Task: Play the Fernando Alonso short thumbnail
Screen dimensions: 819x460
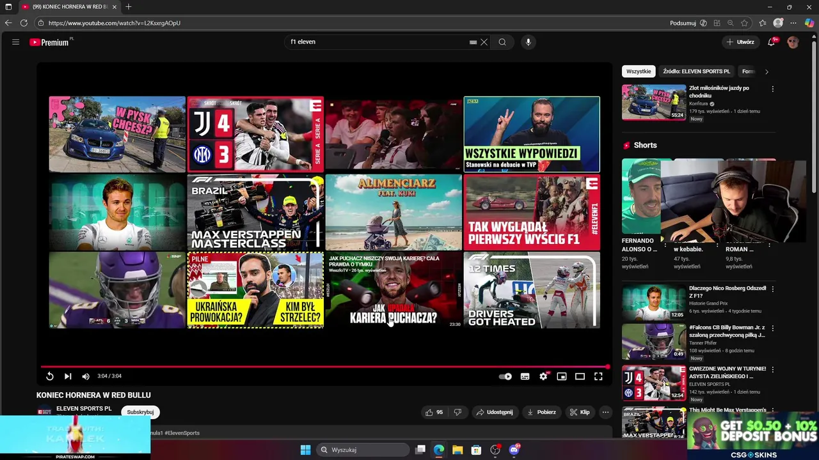Action: (x=641, y=197)
